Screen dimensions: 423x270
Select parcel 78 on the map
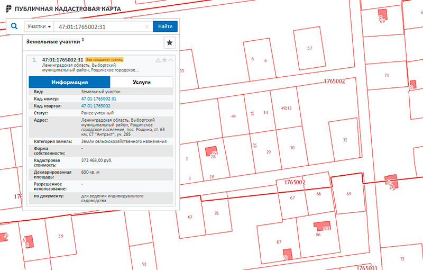click(x=216, y=213)
